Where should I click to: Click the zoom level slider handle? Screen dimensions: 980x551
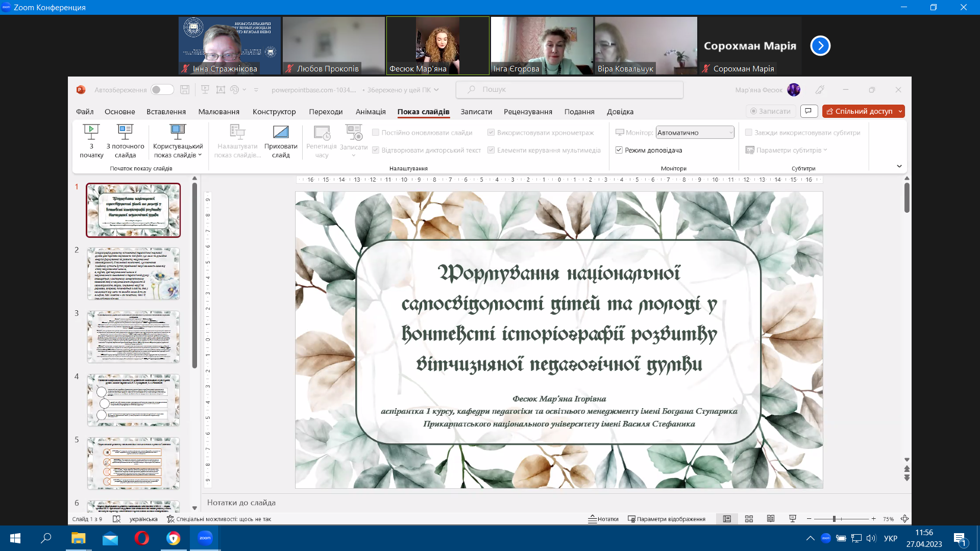(x=834, y=519)
